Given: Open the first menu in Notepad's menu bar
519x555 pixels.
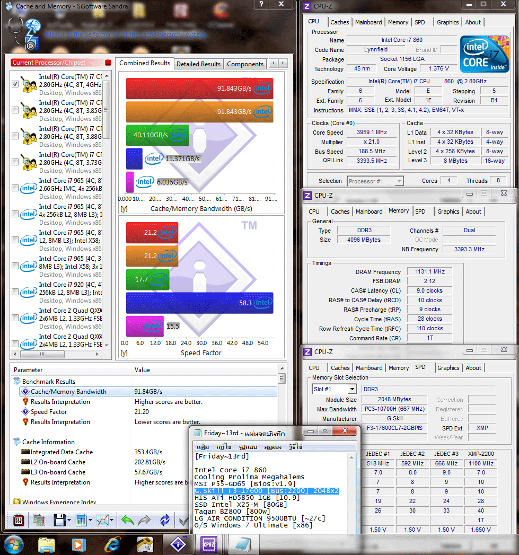Looking at the screenshot, I should coord(203,447).
